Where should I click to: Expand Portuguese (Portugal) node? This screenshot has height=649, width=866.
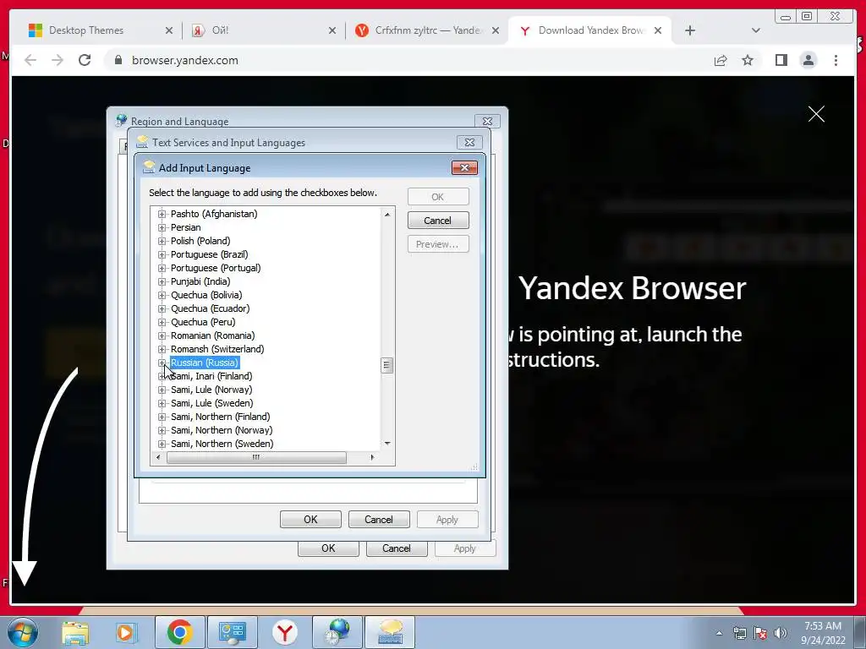(162, 268)
